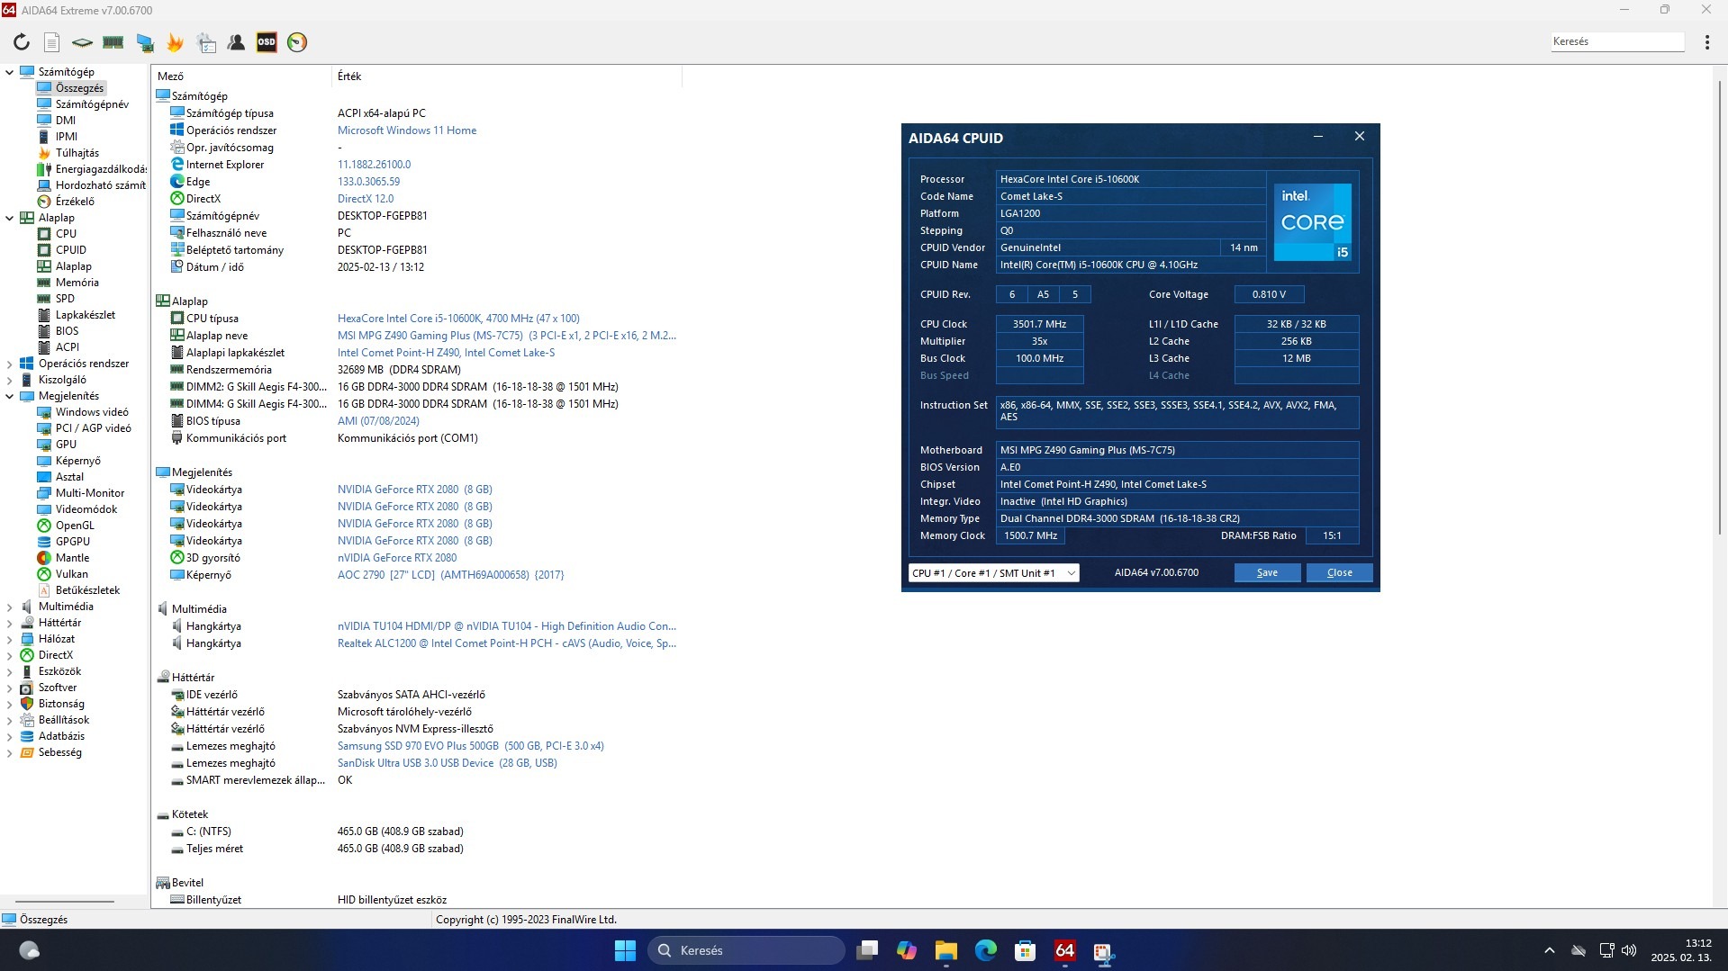The width and height of the screenshot is (1728, 971).
Task: Click the Core Voltage value 0.810 V
Action: pyautogui.click(x=1269, y=294)
